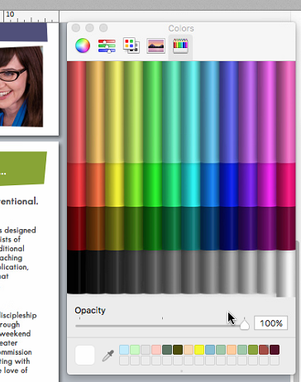Pick the bright magenta pencil
The height and width of the screenshot is (382, 301).
click(x=266, y=184)
